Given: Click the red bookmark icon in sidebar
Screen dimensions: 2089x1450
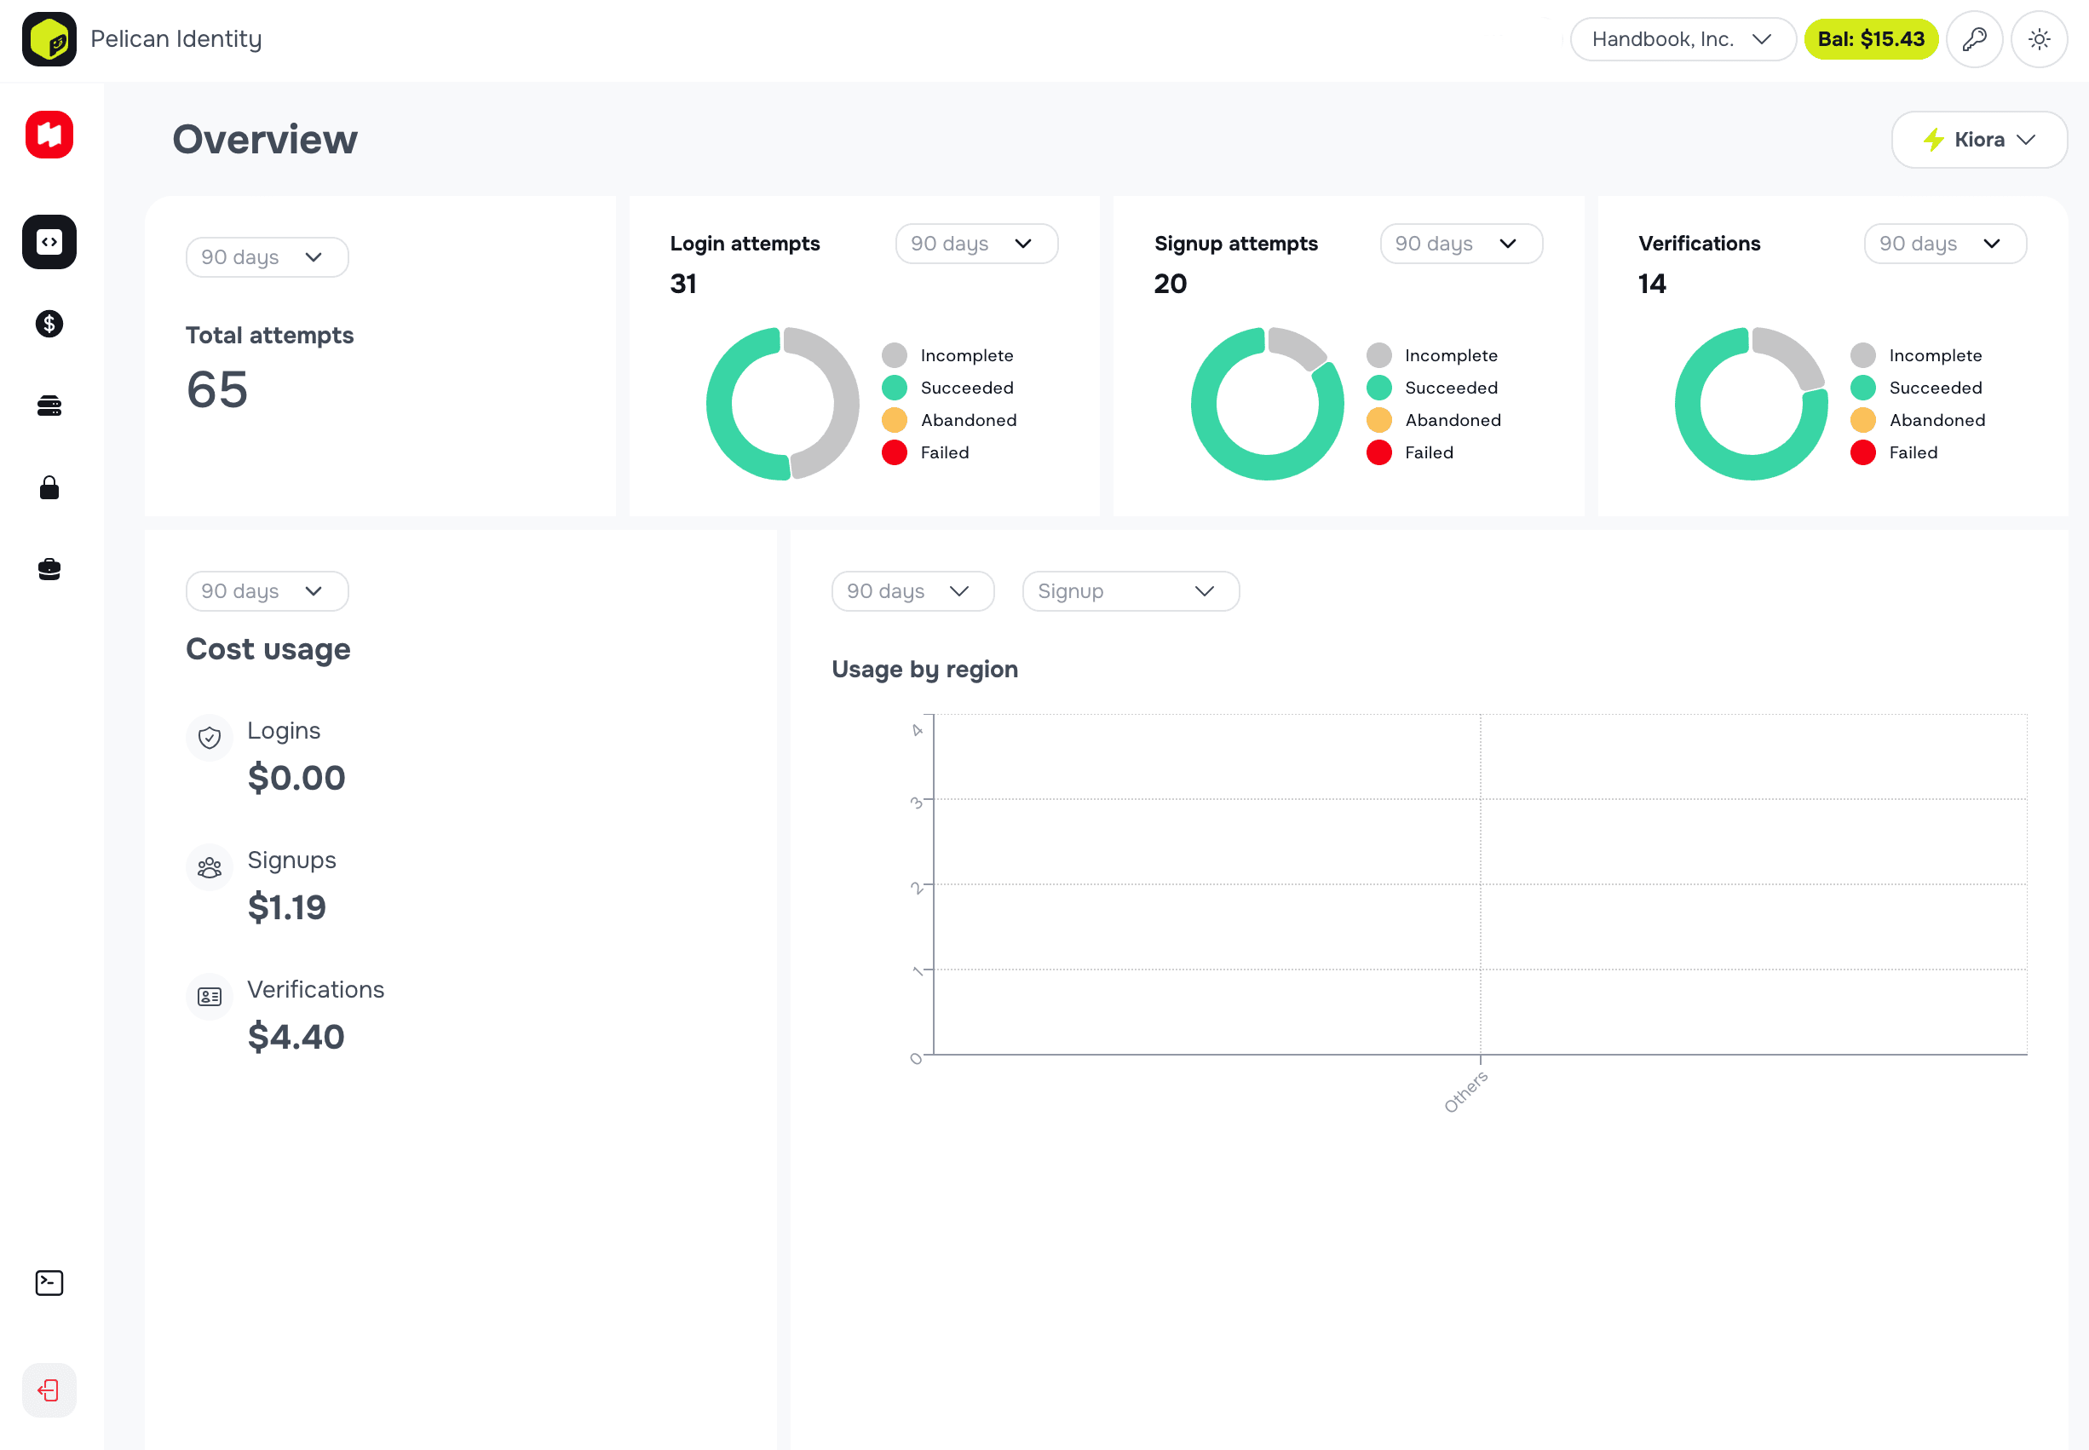Looking at the screenshot, I should click(x=49, y=135).
